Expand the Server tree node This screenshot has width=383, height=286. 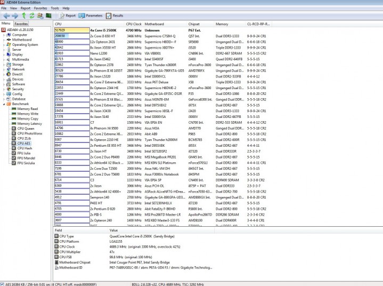point(4,50)
